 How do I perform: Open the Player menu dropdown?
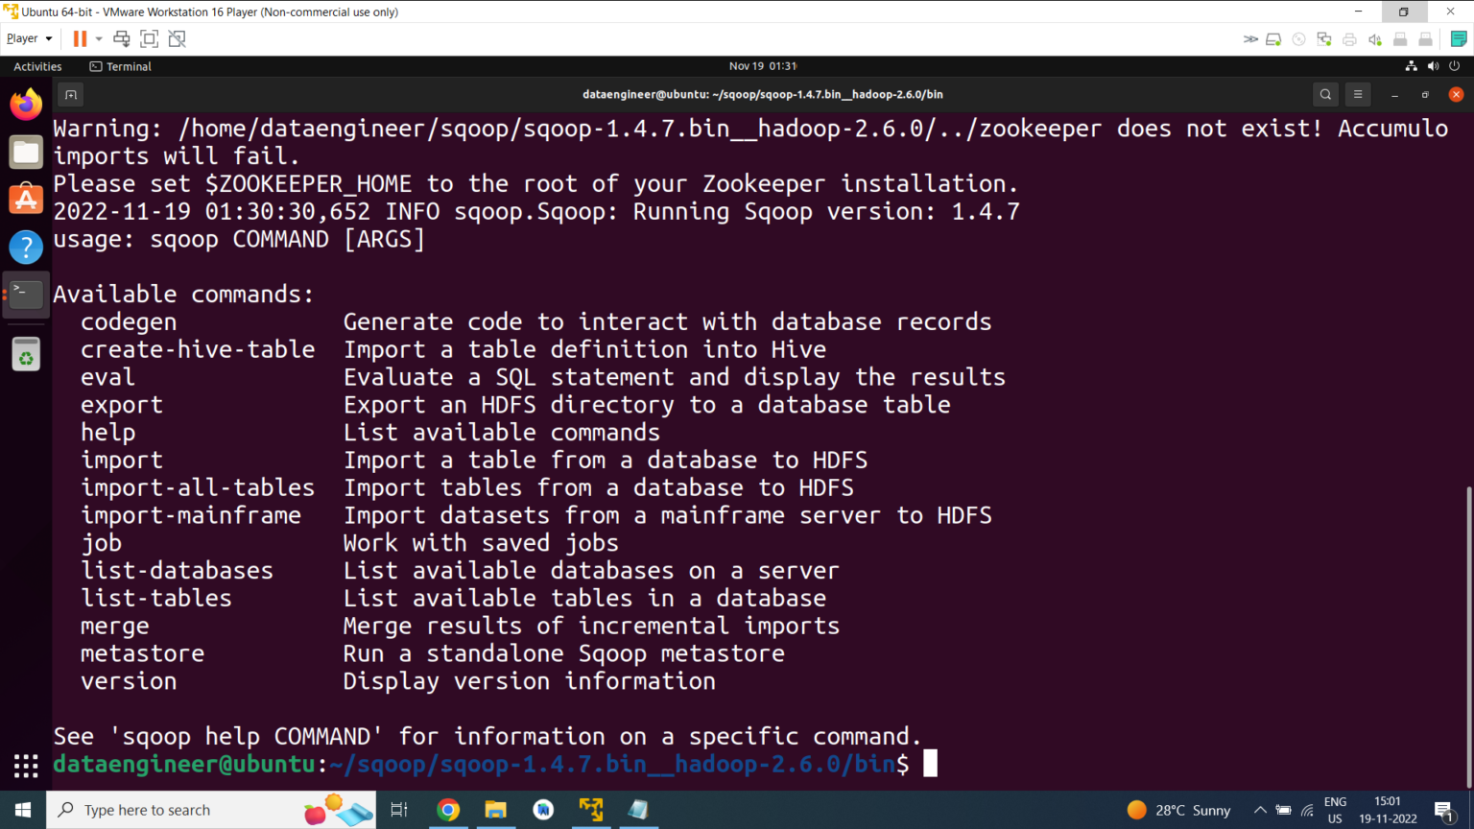tap(29, 38)
